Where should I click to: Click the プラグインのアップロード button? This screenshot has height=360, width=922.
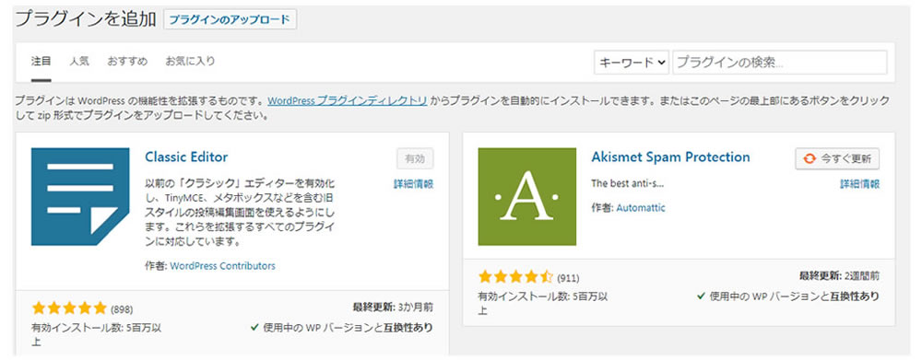pyautogui.click(x=230, y=19)
